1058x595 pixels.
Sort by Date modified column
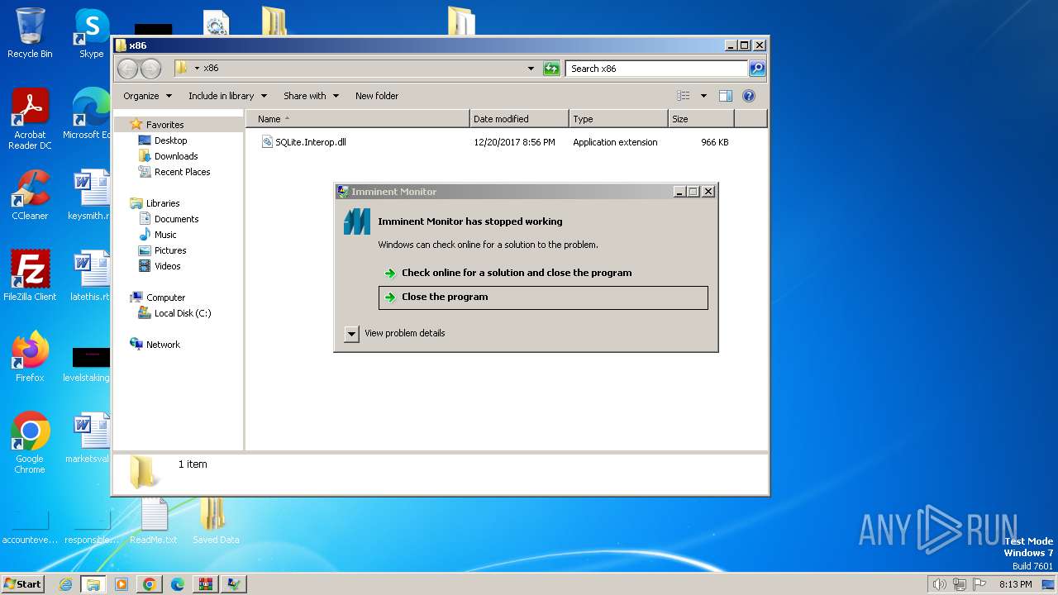pyautogui.click(x=519, y=119)
